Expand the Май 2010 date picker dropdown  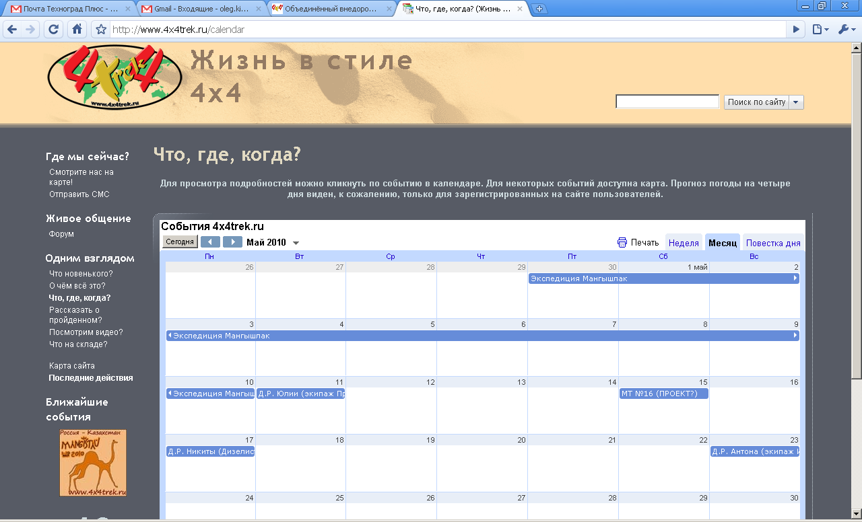point(296,243)
